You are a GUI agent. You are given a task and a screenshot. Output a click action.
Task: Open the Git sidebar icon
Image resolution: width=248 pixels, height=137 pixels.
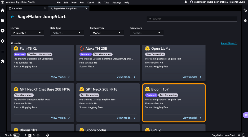(3, 41)
